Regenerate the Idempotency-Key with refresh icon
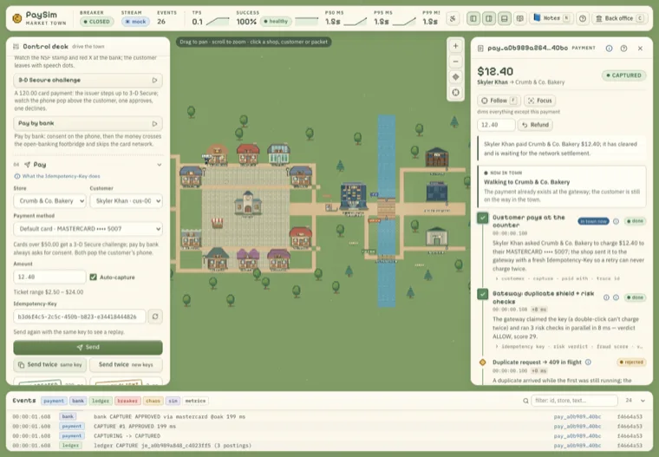This screenshot has height=457, width=659. tap(155, 317)
